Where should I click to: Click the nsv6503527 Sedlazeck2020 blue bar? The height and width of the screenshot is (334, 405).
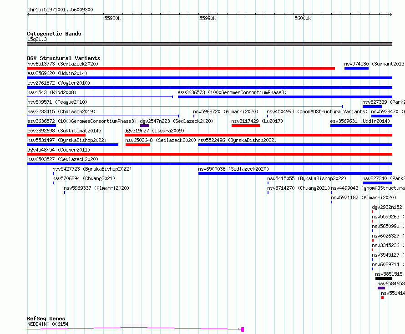click(x=209, y=164)
